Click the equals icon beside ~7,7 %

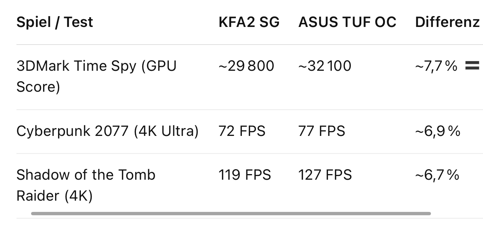click(x=472, y=66)
